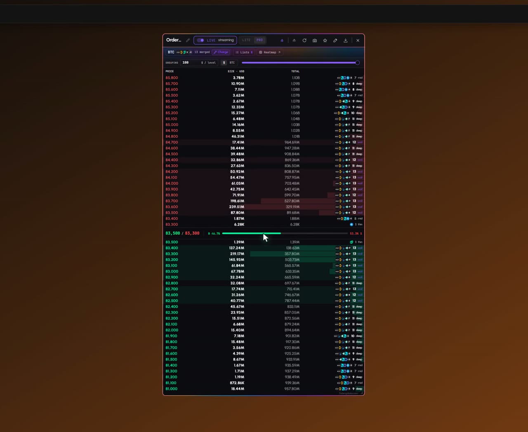Click the collapse panel icon
The height and width of the screenshot is (432, 528).
(294, 40)
